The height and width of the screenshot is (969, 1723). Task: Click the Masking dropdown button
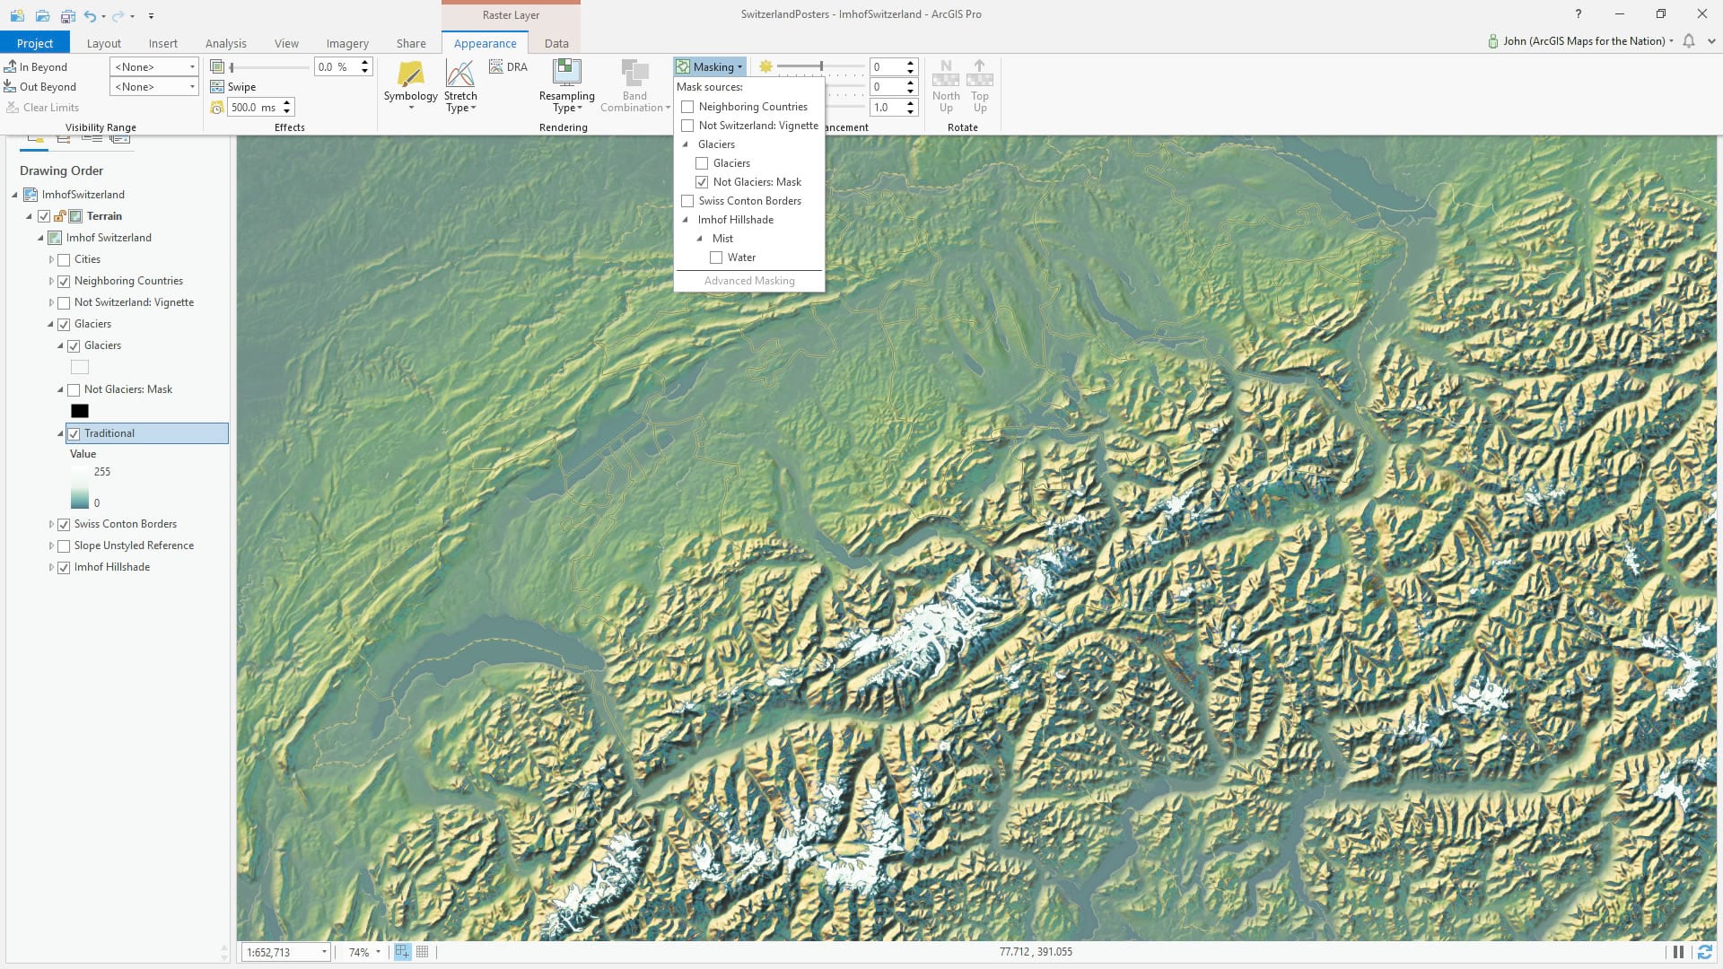710,67
